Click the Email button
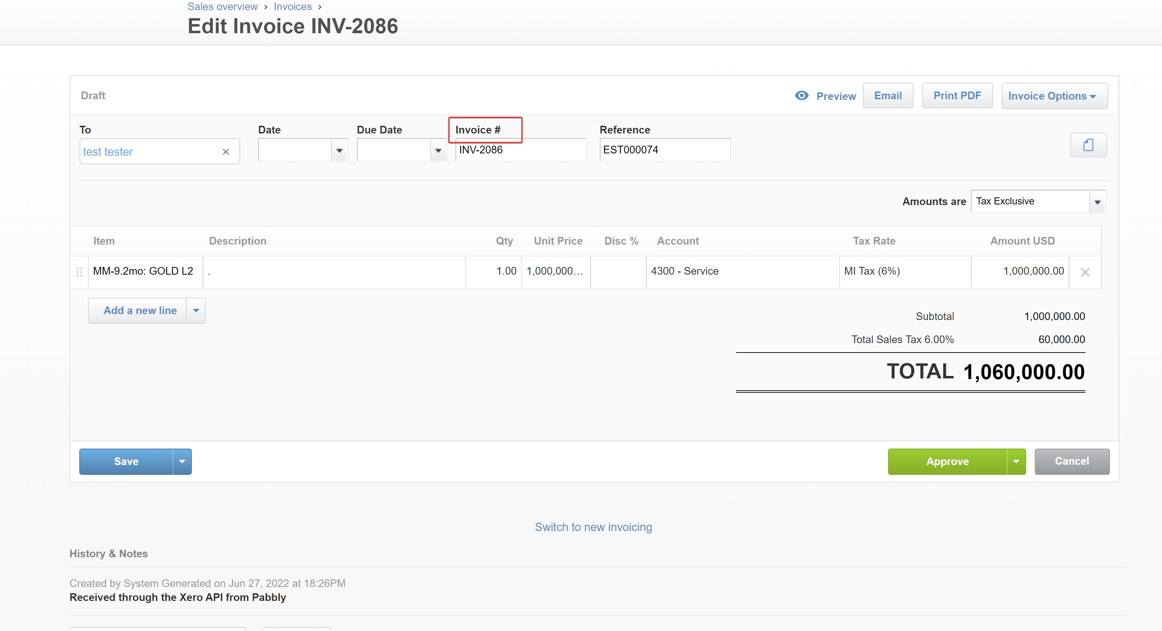The height and width of the screenshot is (631, 1162). click(888, 96)
